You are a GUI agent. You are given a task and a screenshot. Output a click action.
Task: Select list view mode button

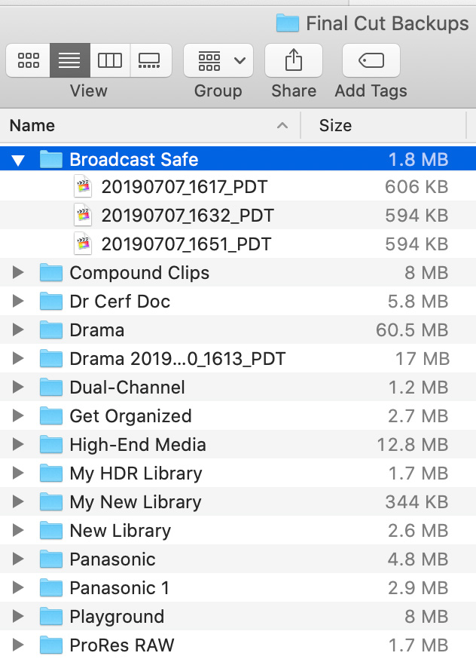(x=70, y=60)
